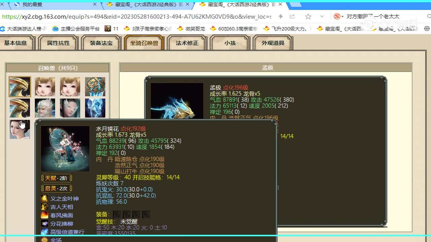Click the share icon beside the lightning icon
Viewport: 431px width, 242px height.
tap(292, 16)
